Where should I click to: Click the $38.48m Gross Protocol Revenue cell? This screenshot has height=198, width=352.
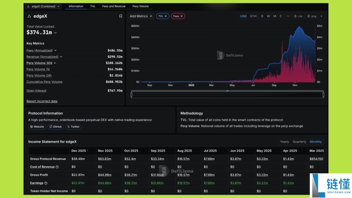click(78, 159)
